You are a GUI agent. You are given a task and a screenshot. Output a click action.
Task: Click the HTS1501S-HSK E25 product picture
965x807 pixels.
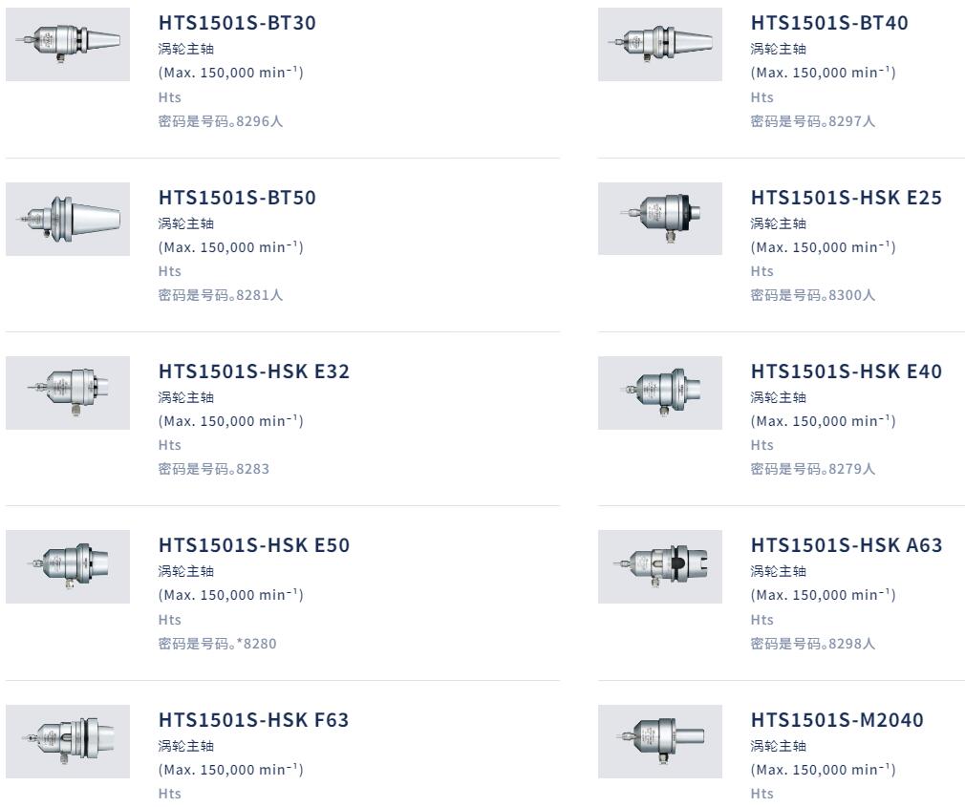[x=660, y=219]
